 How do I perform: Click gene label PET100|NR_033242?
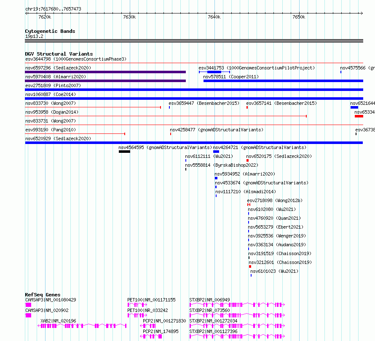[x=147, y=310]
